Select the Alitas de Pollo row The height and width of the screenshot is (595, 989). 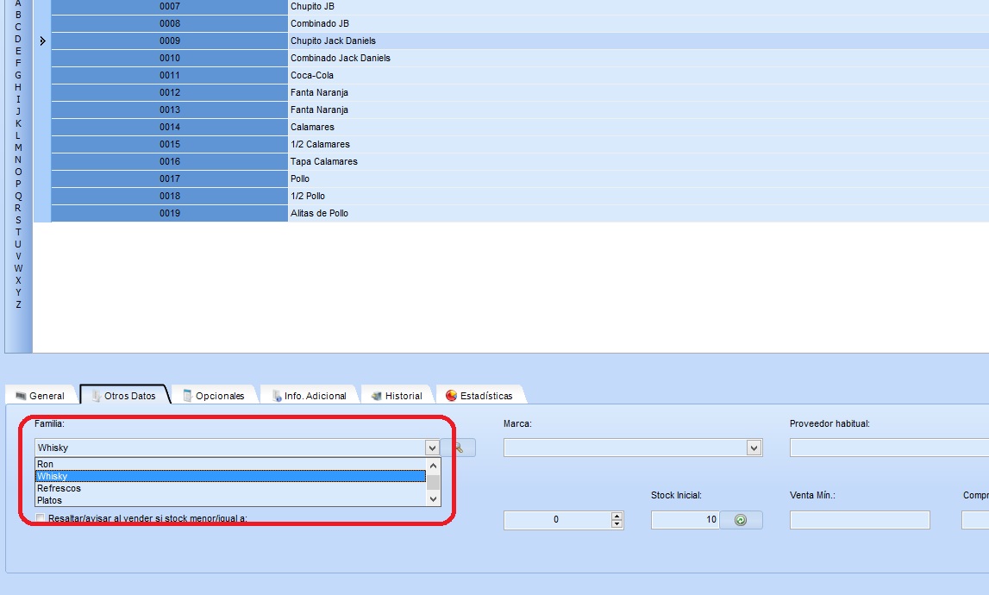[520, 213]
